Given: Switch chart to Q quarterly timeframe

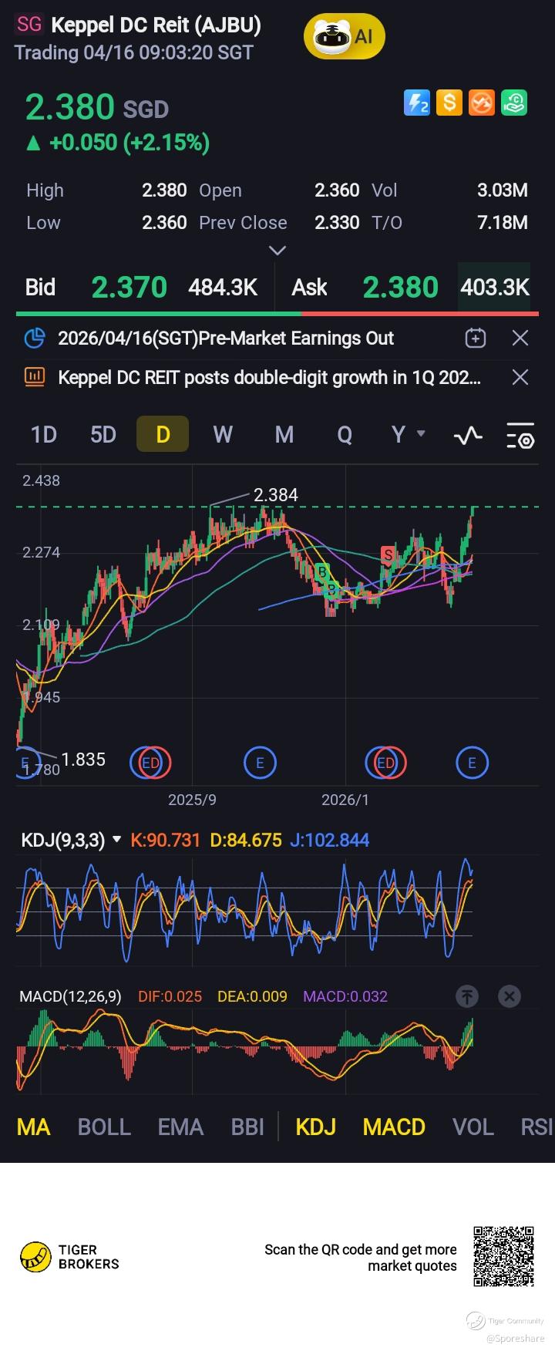Looking at the screenshot, I should [x=345, y=435].
